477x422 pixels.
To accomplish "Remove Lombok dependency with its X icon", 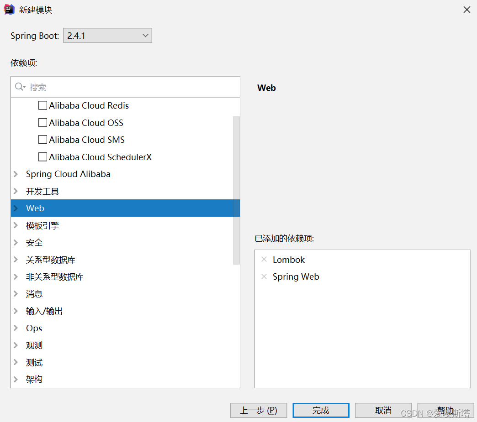I will coord(264,260).
